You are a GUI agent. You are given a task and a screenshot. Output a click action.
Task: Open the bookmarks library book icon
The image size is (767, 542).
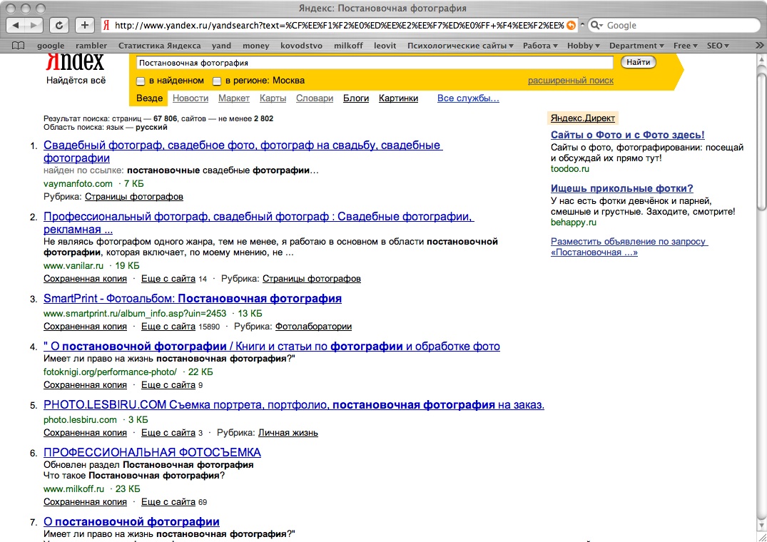click(18, 46)
